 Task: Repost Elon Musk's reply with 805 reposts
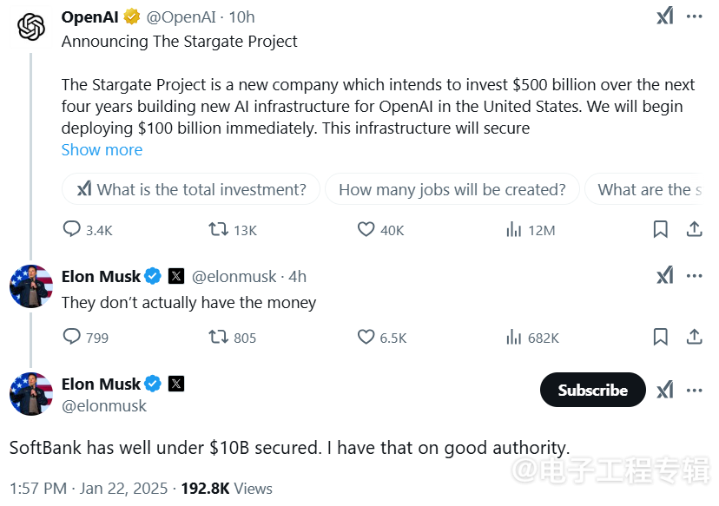[x=218, y=337]
